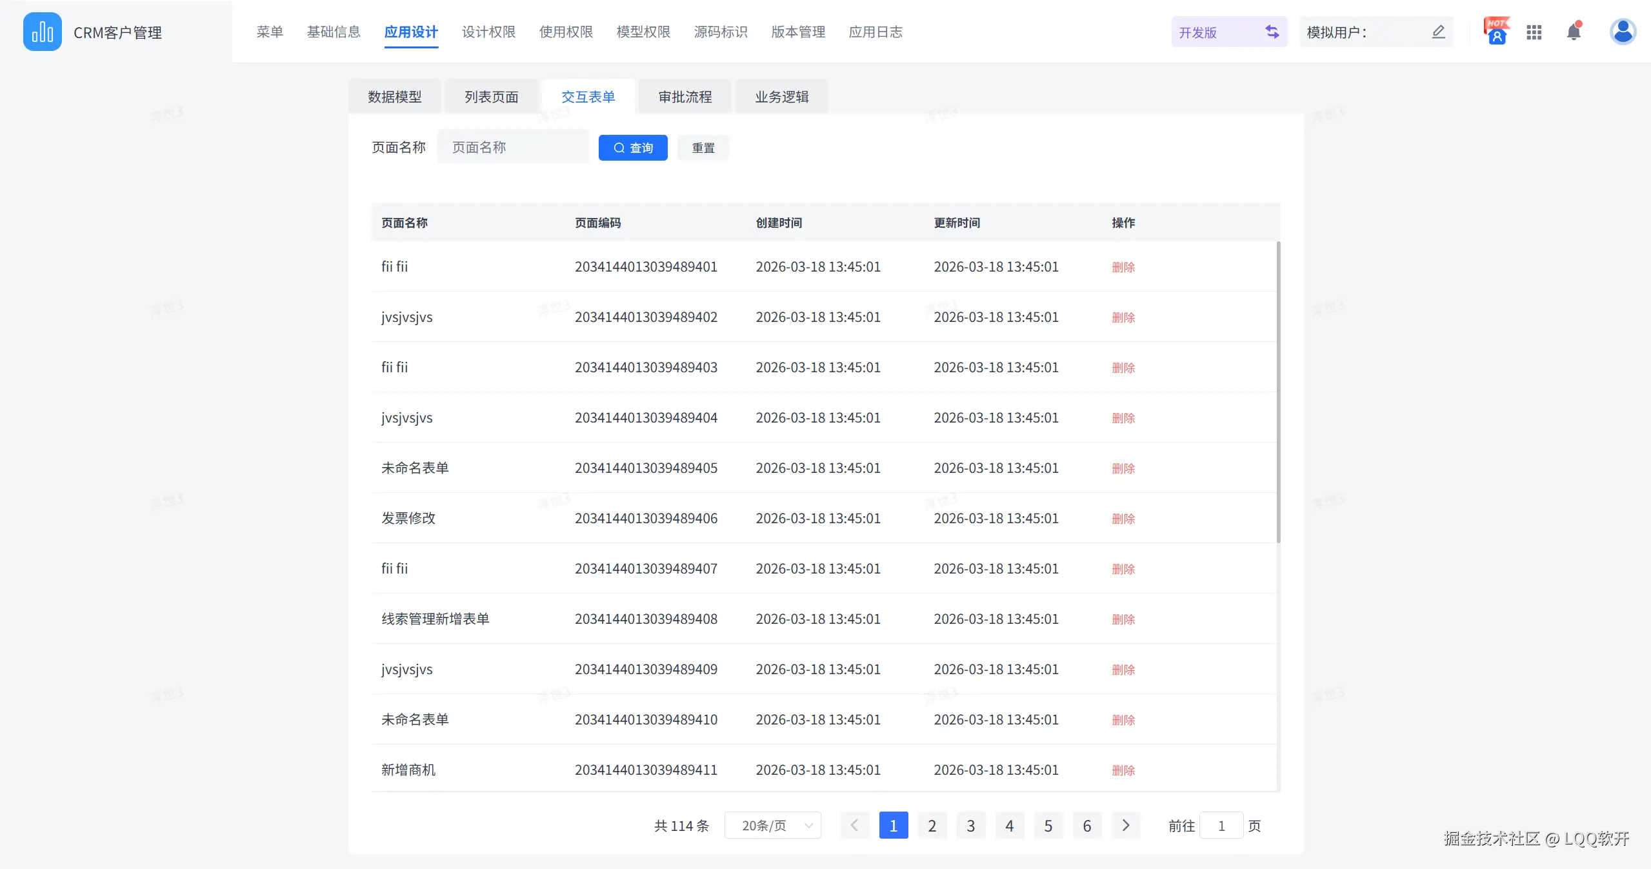Switch to the 数据模型 tab
The image size is (1651, 869).
(x=394, y=97)
